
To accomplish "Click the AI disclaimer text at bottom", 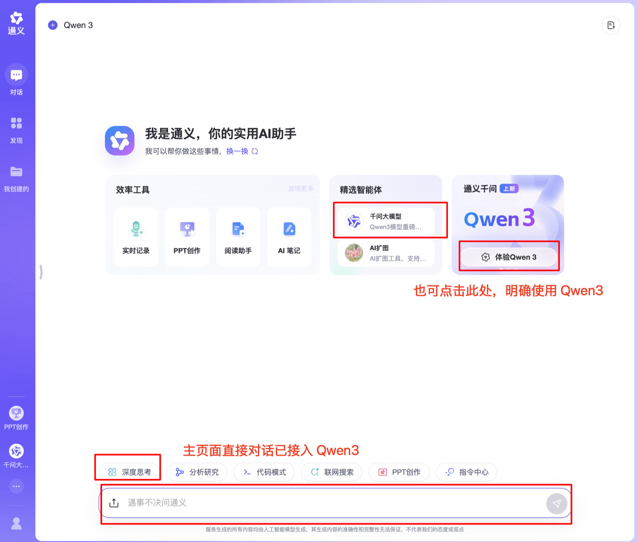I will (335, 529).
